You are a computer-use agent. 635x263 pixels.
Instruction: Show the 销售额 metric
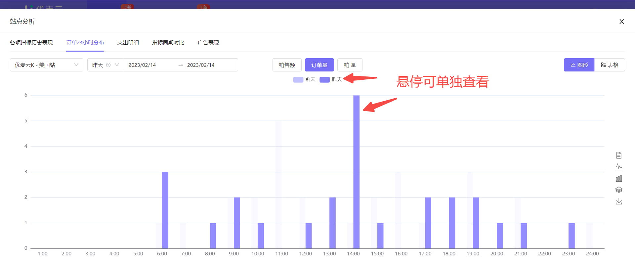point(287,65)
